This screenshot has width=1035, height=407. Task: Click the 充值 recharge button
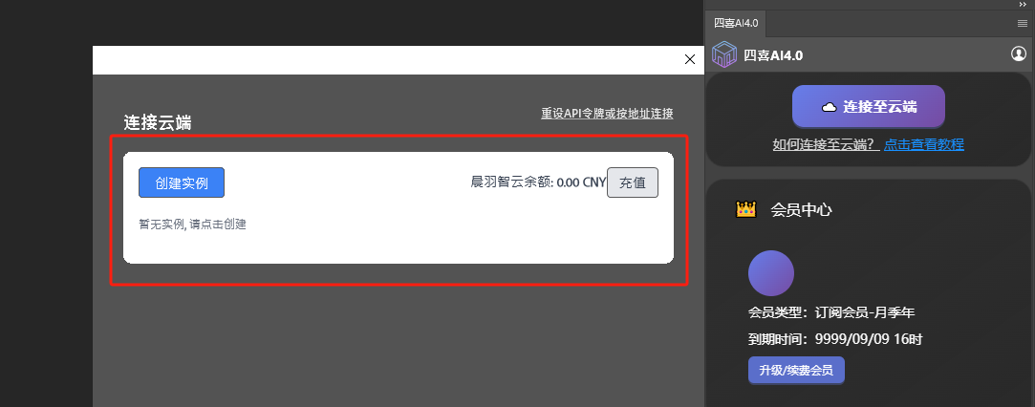[x=633, y=182]
